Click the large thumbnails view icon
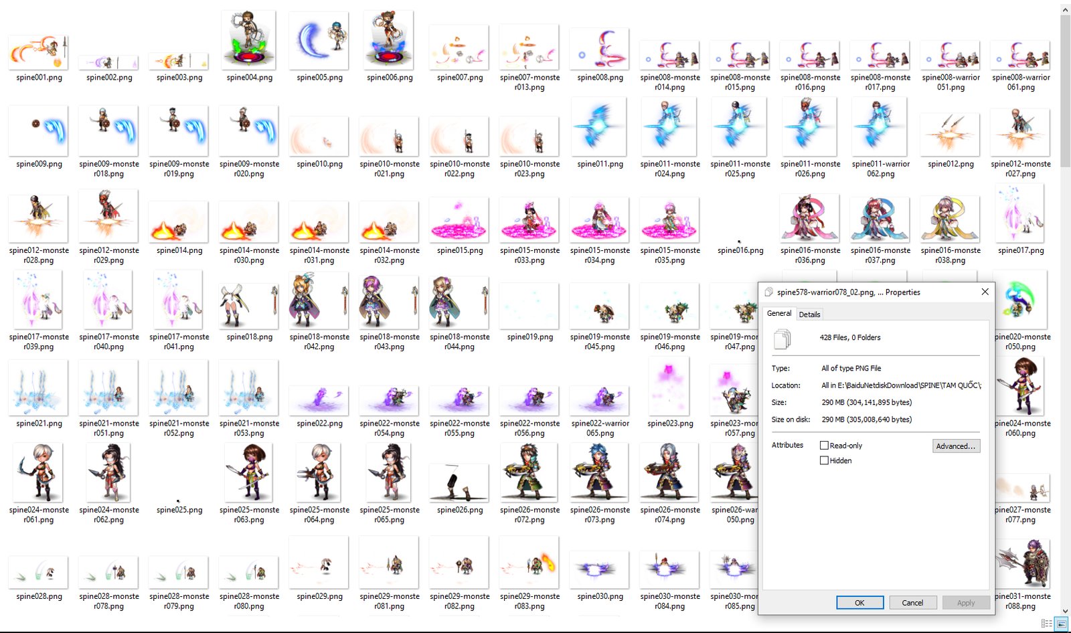This screenshot has width=1071, height=633. [1062, 624]
